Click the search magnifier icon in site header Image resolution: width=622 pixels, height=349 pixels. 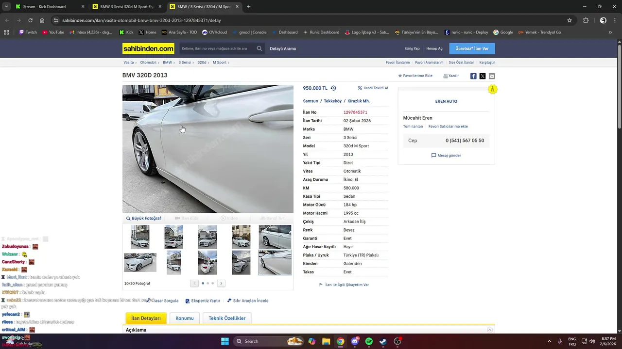tap(259, 48)
